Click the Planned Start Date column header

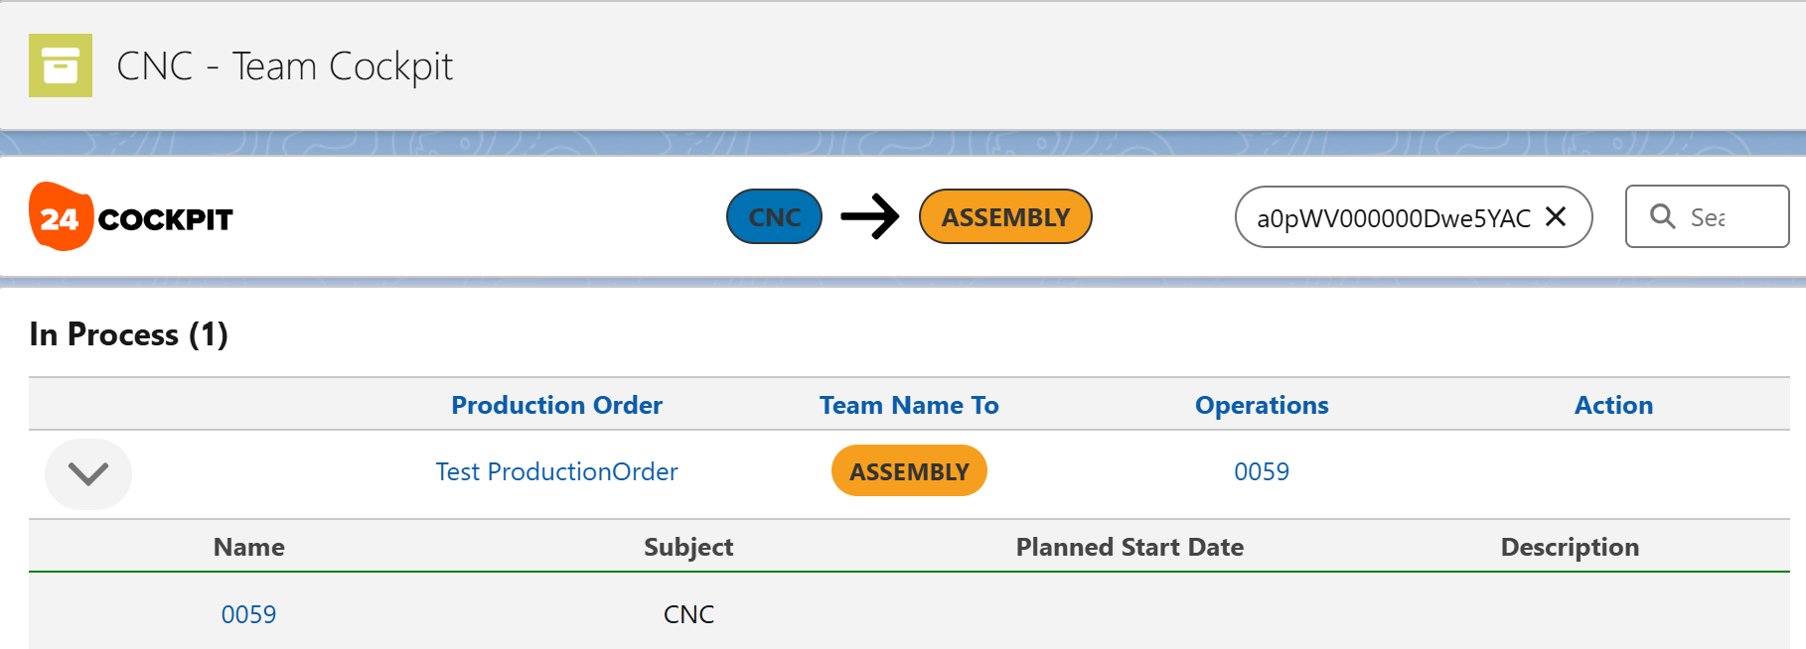[1129, 547]
